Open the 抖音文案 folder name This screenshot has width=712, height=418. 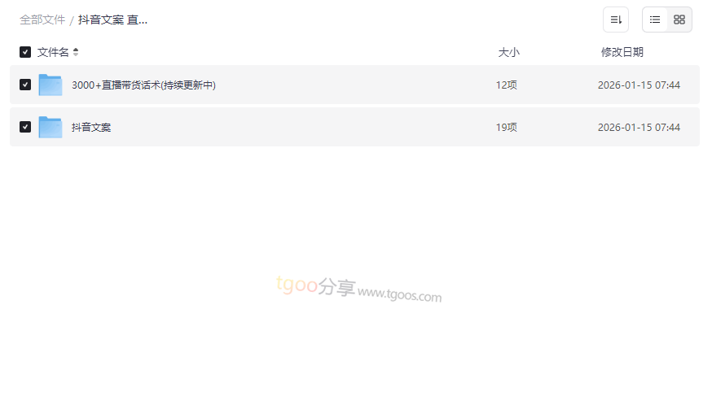point(91,128)
